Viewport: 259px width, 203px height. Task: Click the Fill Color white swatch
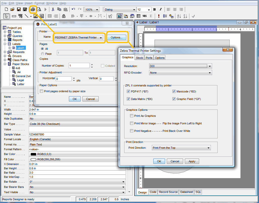(x=33, y=160)
